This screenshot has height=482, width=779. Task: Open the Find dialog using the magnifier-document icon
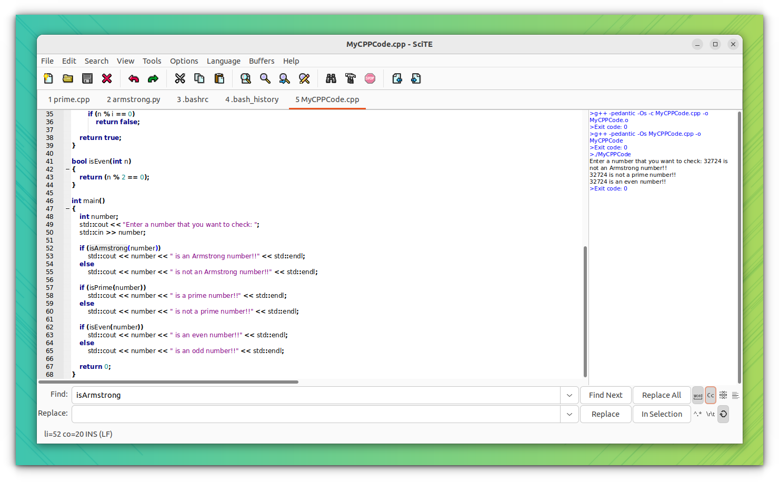click(x=245, y=78)
